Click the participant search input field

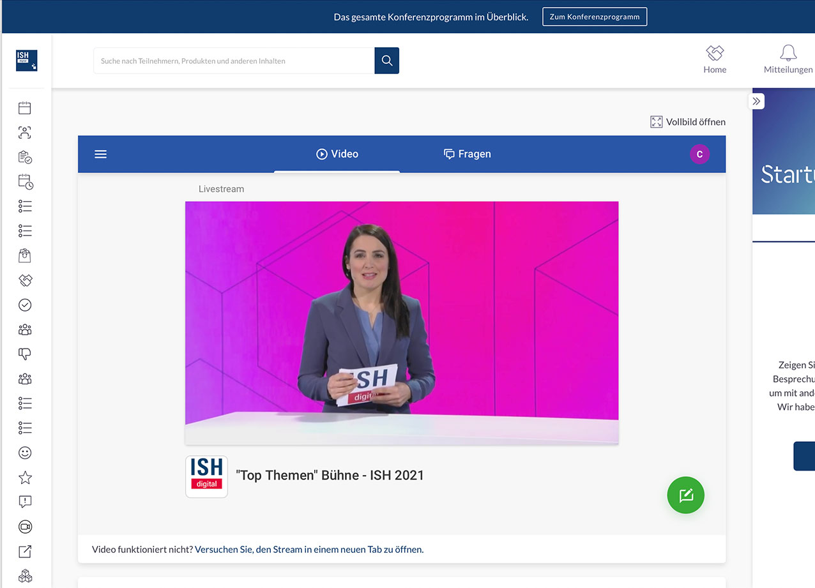[234, 61]
